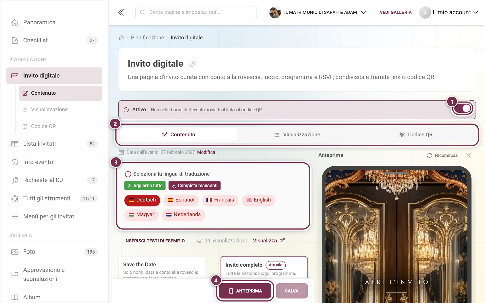Open Lista invitati in sidebar
This screenshot has width=485, height=303.
pos(54,144)
